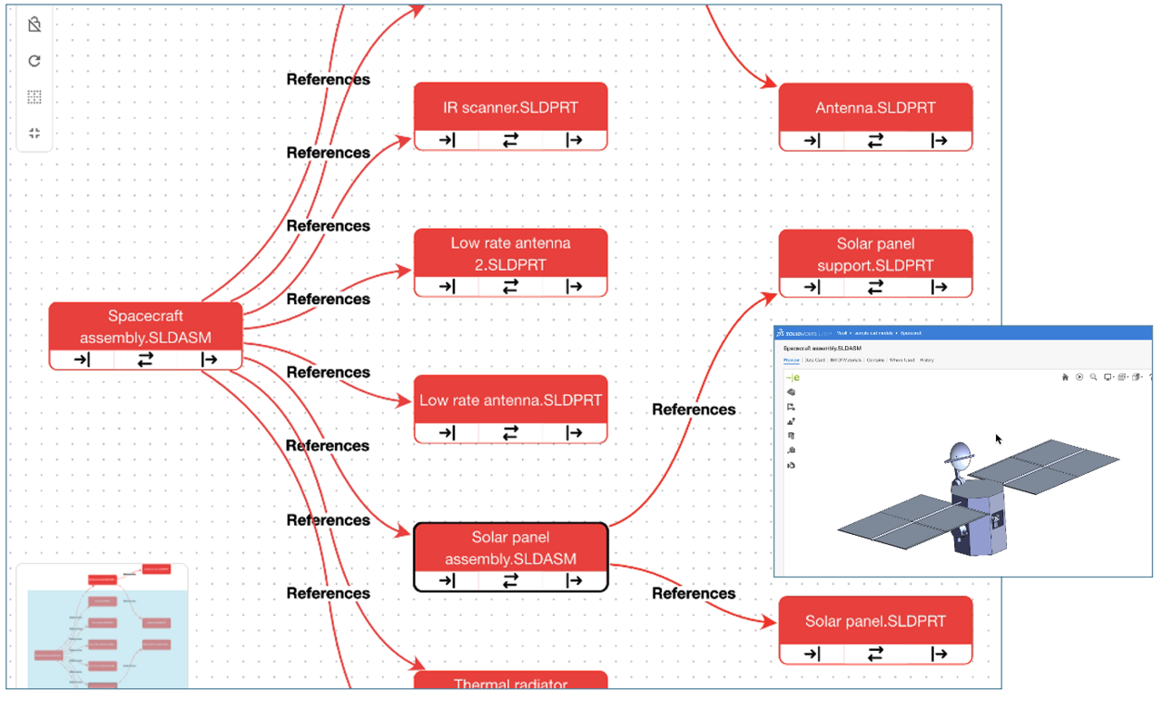Select the zoom magnifier icon in the preview toolbar
The image size is (1162, 701).
tap(1094, 377)
